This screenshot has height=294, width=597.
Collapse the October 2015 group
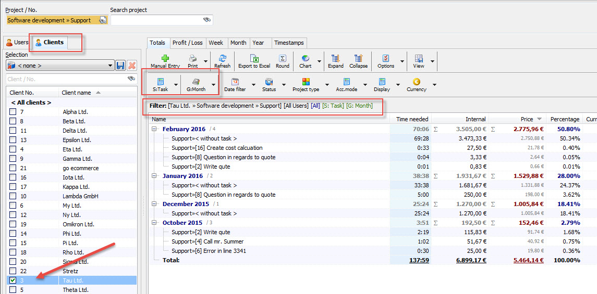[154, 223]
